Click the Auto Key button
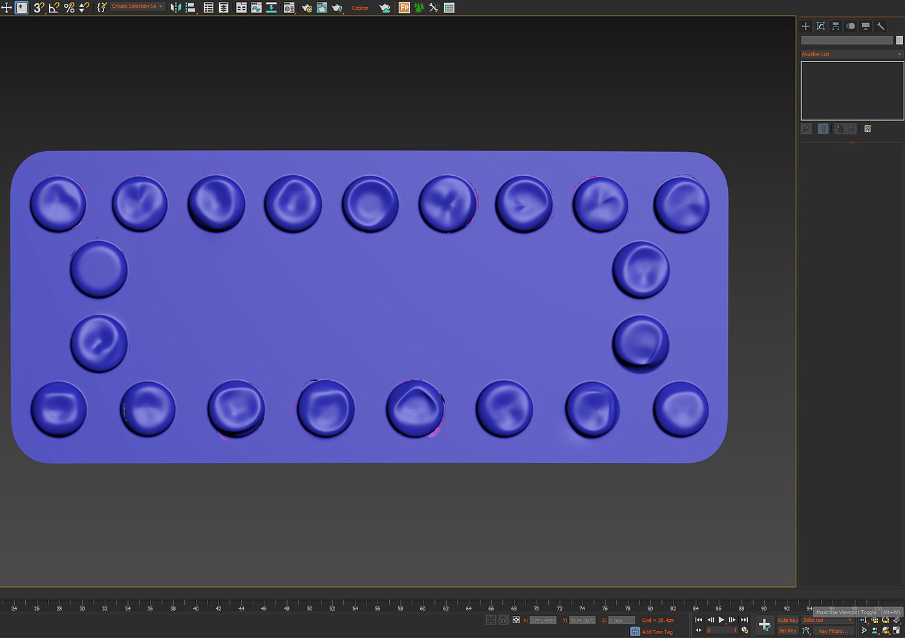Viewport: 905px width, 638px height. (787, 620)
